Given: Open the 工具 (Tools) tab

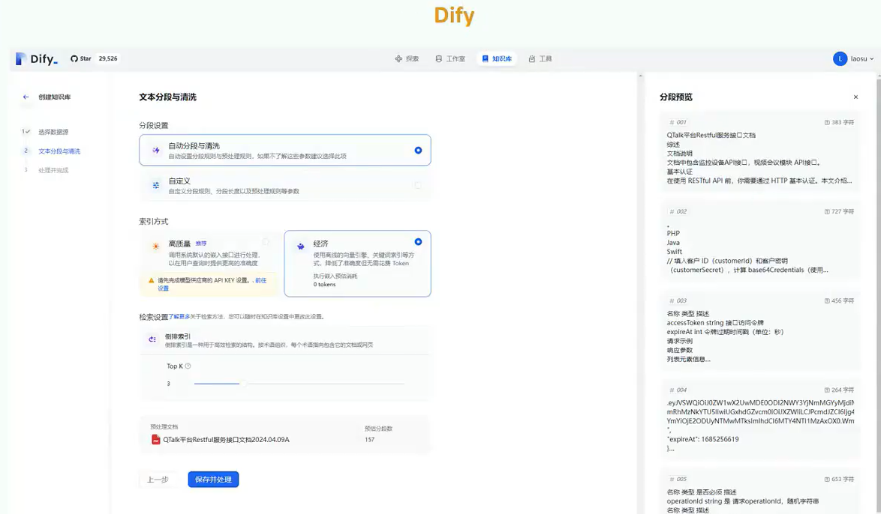Looking at the screenshot, I should click(540, 58).
